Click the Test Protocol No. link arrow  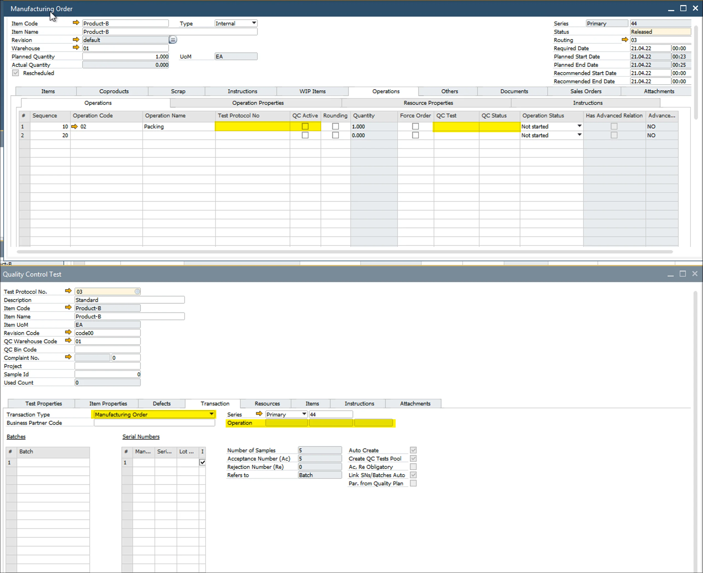[68, 291]
